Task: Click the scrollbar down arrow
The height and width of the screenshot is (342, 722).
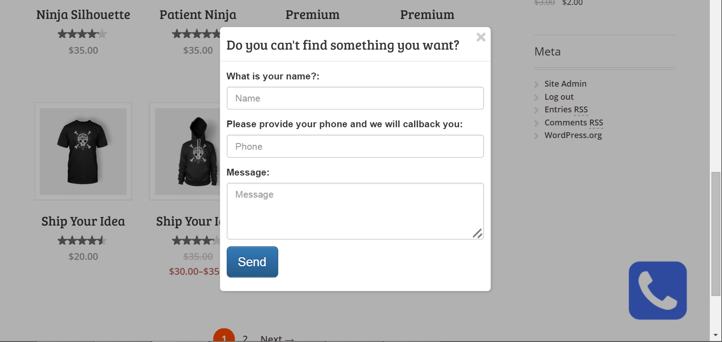Action: [716, 335]
